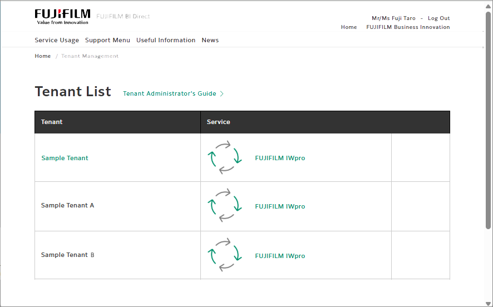The image size is (493, 307).
Task: Go to the Home link in the top right
Action: point(349,27)
